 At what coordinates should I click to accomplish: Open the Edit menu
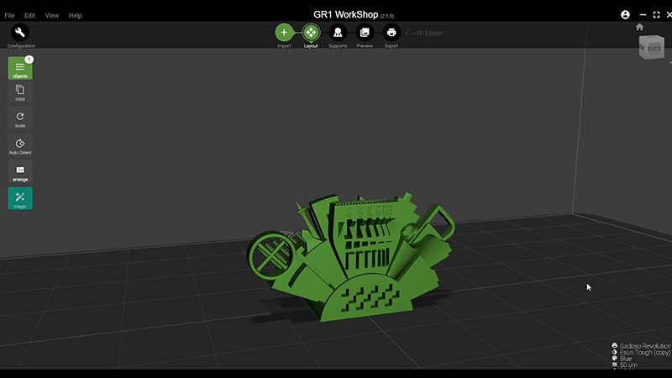point(29,15)
